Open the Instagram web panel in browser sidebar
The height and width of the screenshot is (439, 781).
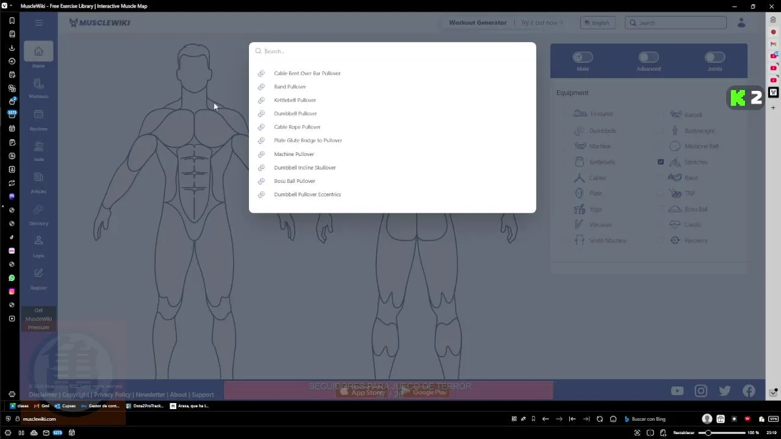(x=12, y=291)
